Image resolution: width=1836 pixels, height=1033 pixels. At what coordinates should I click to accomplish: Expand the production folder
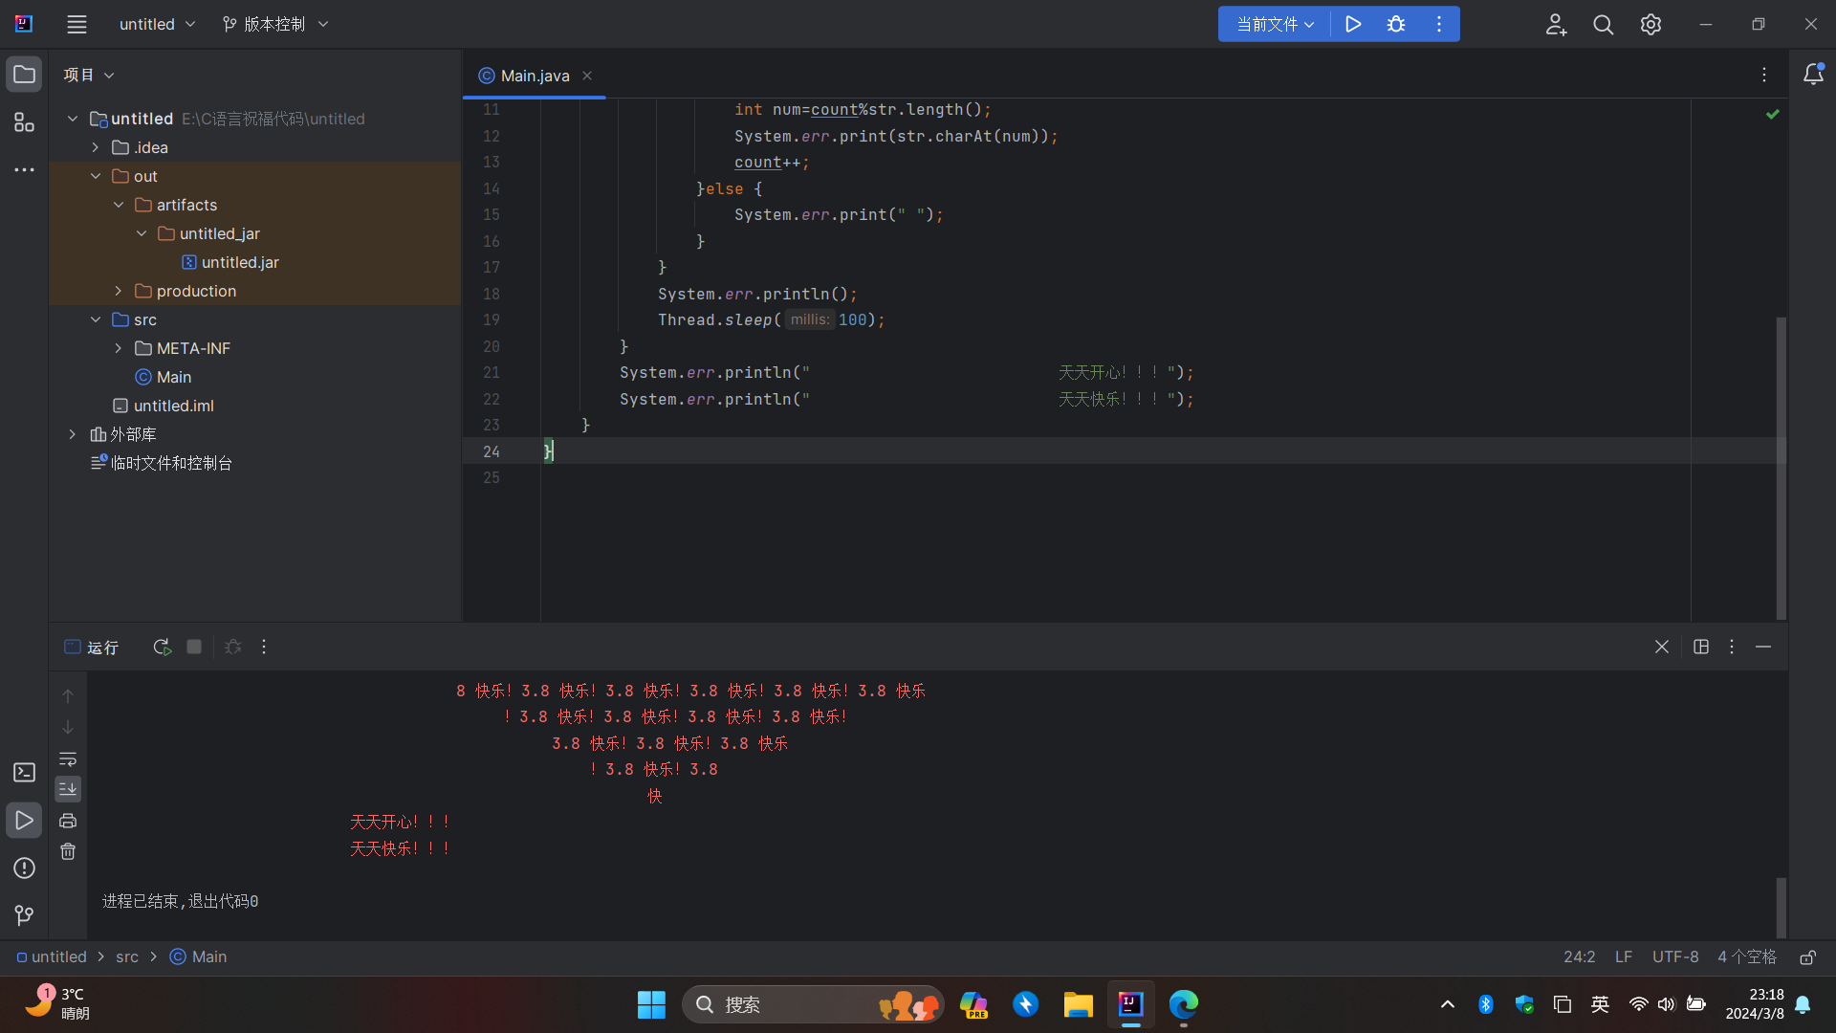(119, 291)
